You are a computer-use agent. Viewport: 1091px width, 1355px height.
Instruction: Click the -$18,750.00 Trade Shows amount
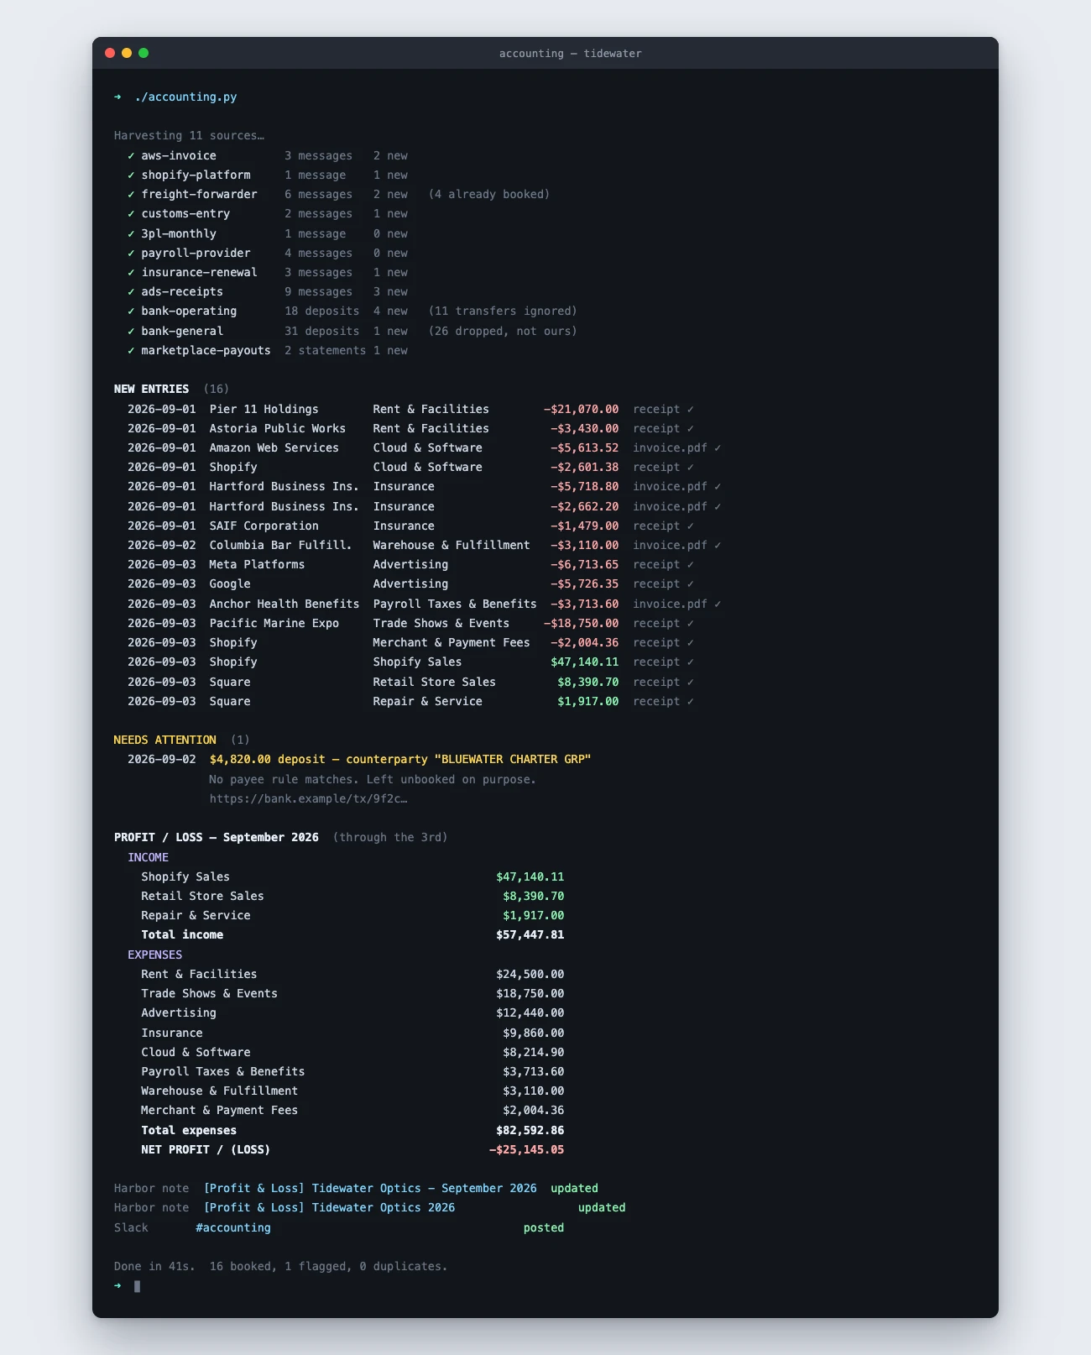[581, 623]
